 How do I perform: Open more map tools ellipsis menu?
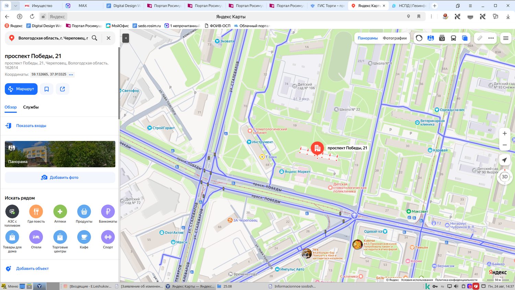[491, 38]
